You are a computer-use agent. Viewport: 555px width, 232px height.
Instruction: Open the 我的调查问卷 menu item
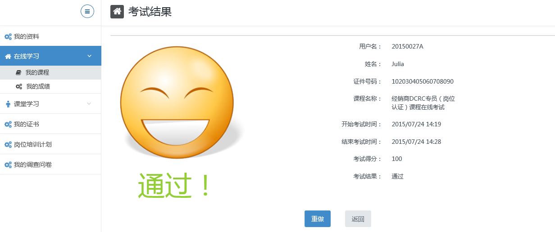coord(32,165)
